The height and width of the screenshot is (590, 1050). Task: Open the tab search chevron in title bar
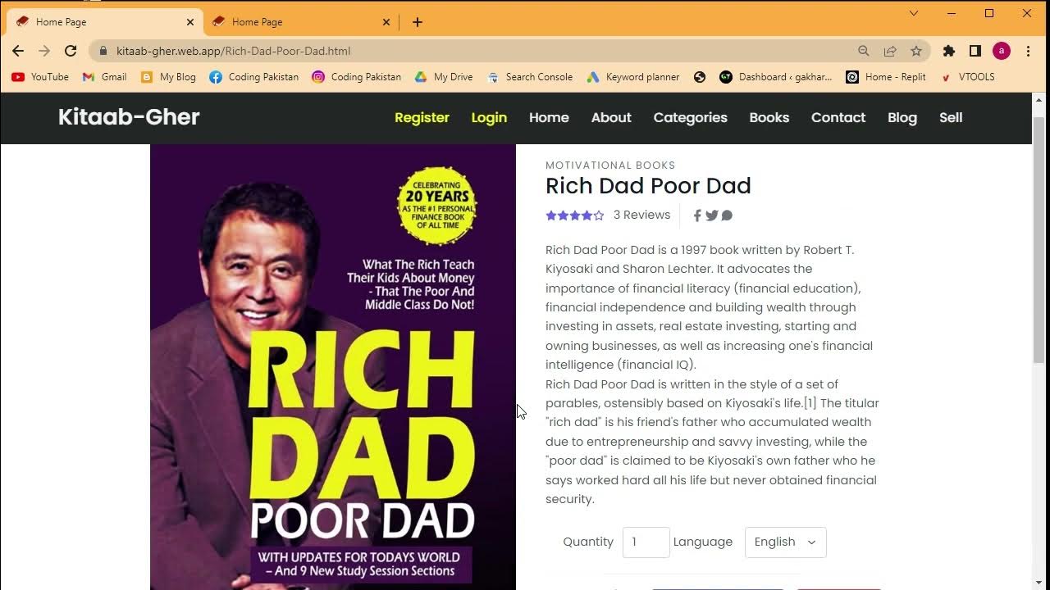[x=914, y=13]
